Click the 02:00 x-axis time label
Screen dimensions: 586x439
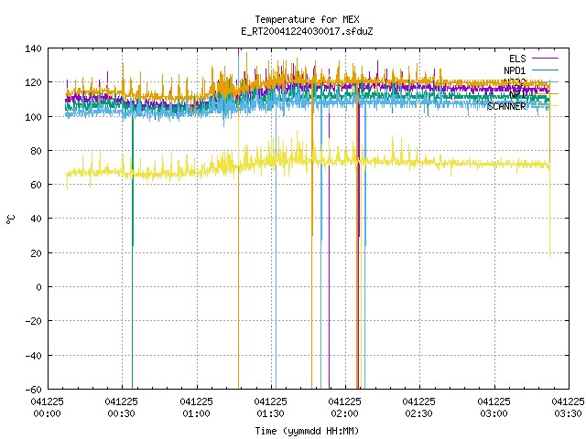click(x=345, y=413)
